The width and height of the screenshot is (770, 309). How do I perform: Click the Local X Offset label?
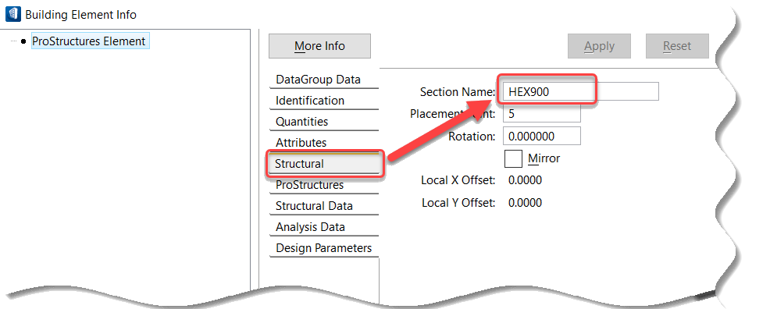(458, 180)
